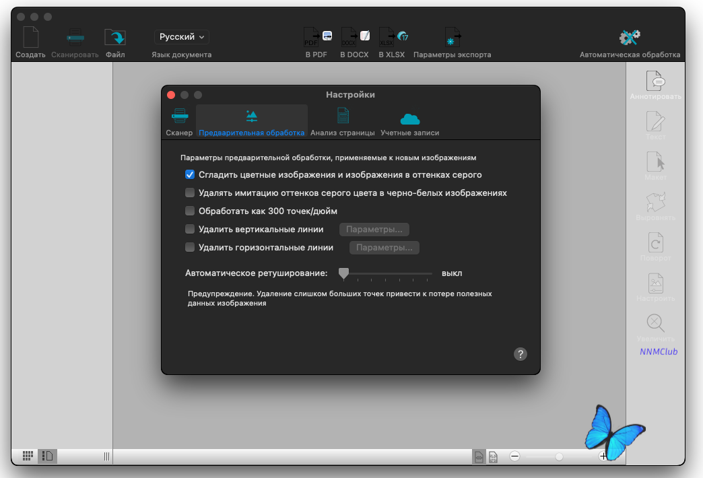Export document using В PDF icon
The height and width of the screenshot is (478, 703).
pos(317,37)
